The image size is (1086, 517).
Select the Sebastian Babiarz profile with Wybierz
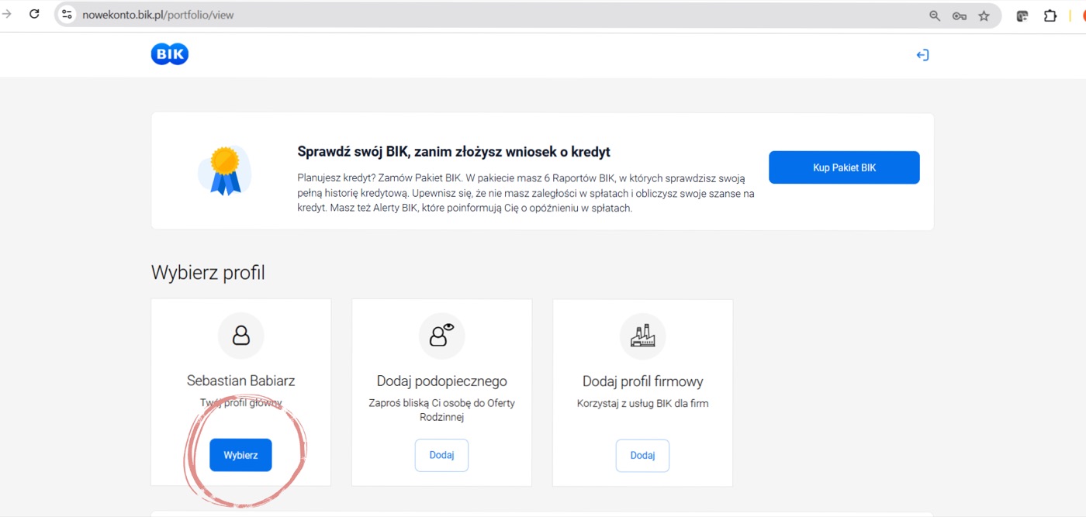(x=240, y=455)
